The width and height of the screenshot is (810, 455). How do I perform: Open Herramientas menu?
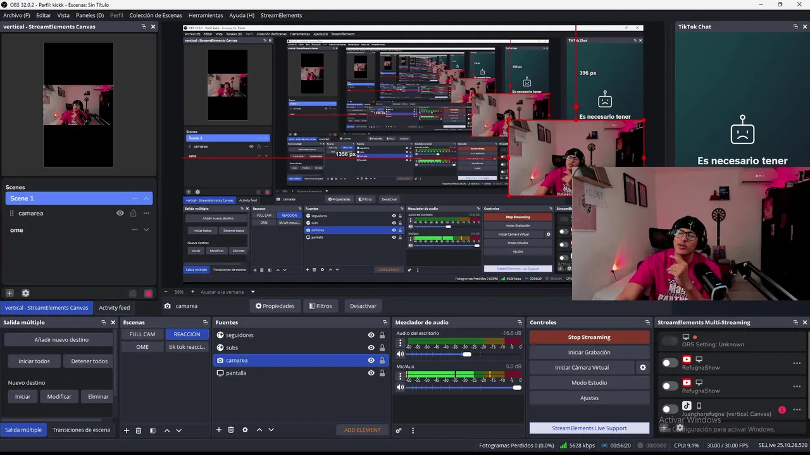click(x=206, y=15)
